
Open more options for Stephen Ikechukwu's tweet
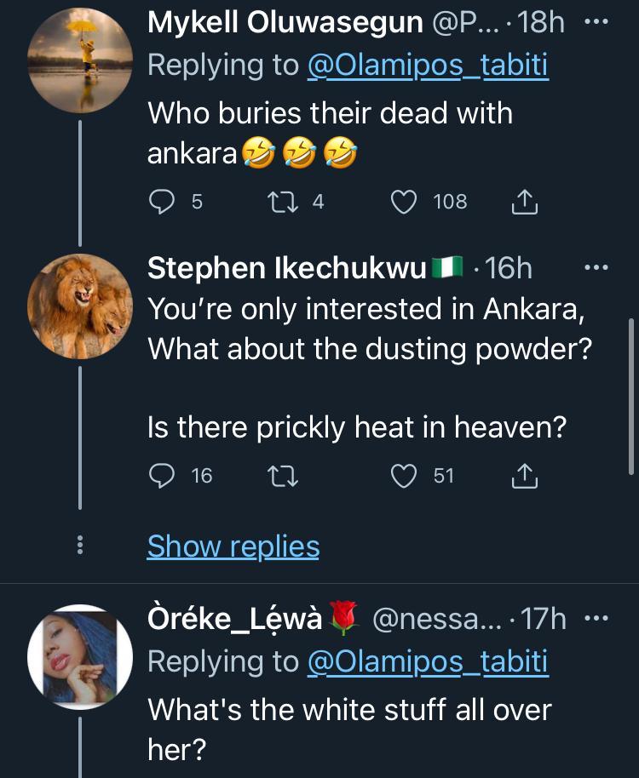coord(600,267)
